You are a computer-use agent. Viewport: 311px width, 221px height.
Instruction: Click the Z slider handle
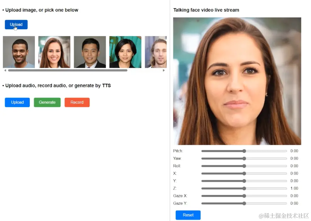[244, 188]
